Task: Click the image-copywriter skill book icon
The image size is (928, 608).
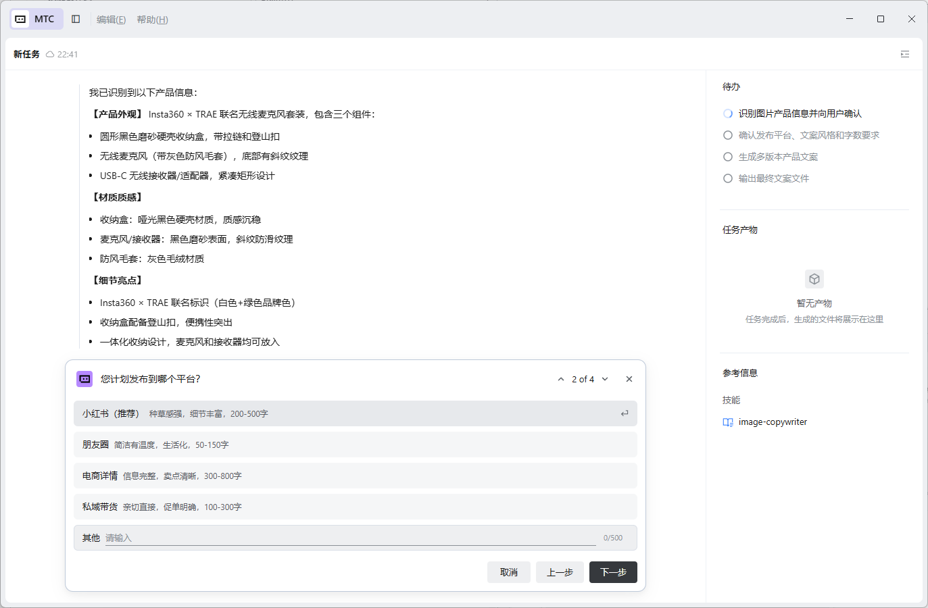Action: pos(728,422)
